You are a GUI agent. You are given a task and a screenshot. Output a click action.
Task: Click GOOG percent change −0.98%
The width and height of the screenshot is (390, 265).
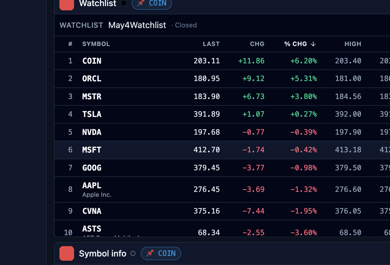coord(303,168)
